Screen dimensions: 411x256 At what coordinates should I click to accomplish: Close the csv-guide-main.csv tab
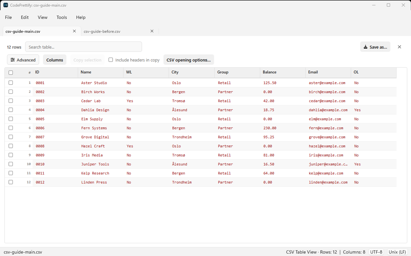74,31
